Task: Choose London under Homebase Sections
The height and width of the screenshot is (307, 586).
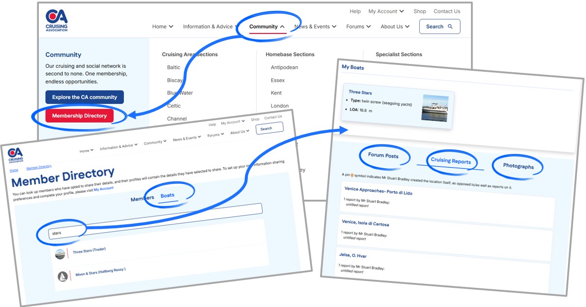Action: pos(280,106)
